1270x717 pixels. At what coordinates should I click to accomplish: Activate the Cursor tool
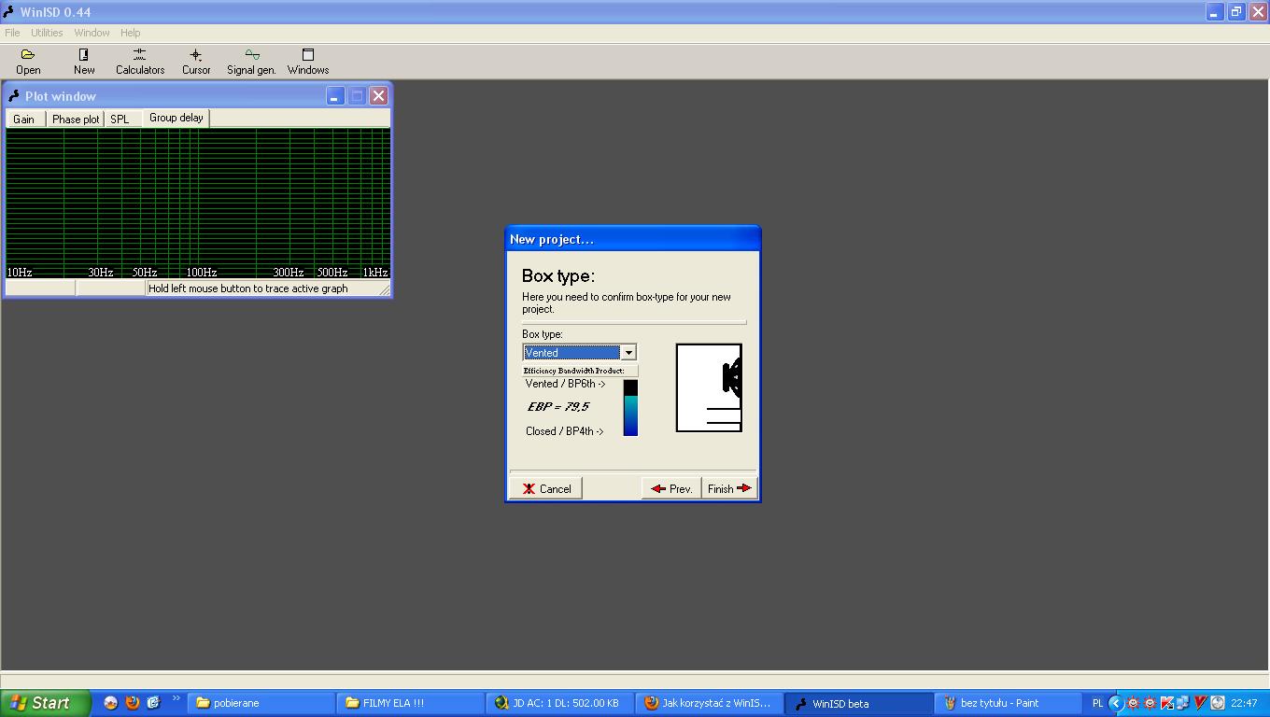click(196, 62)
